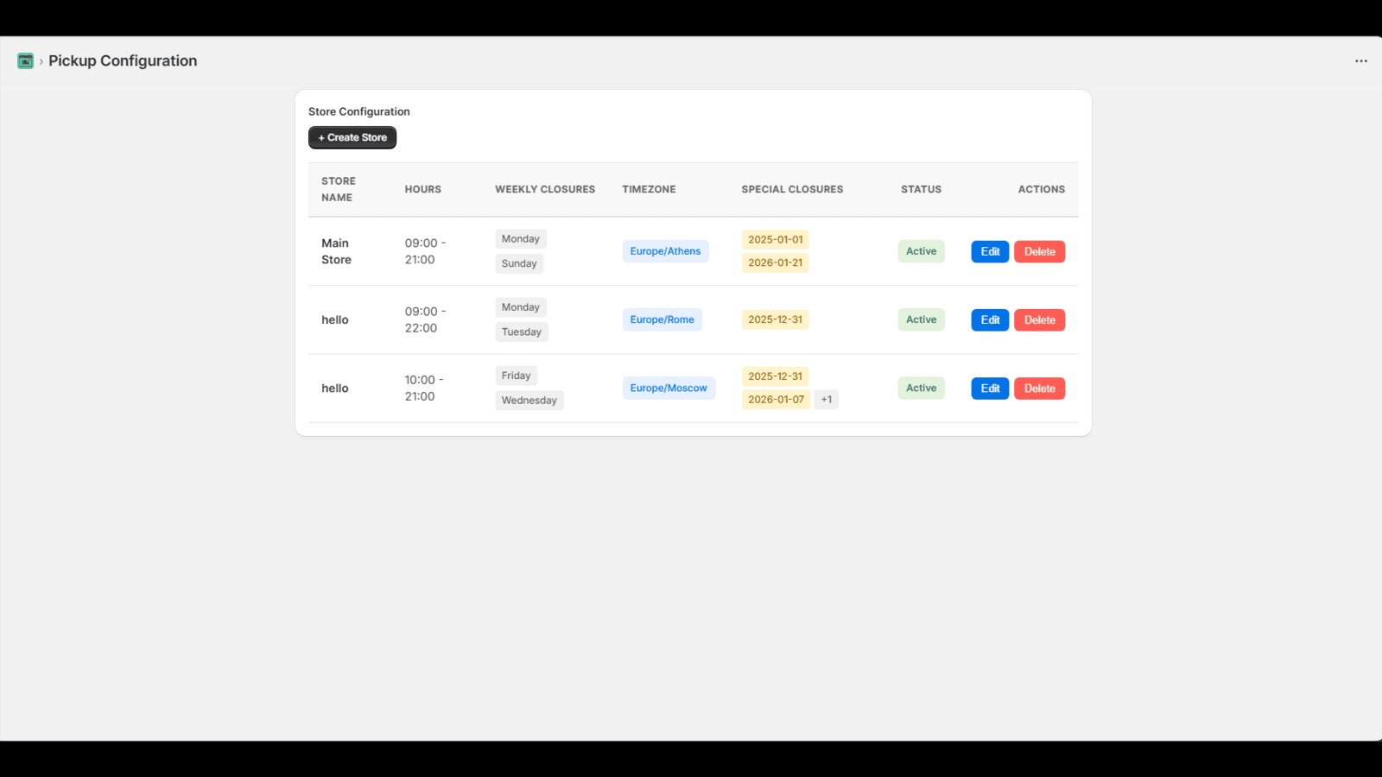Expand the +1 hidden special closures
Viewport: 1382px width, 777px height.
pyautogui.click(x=826, y=399)
